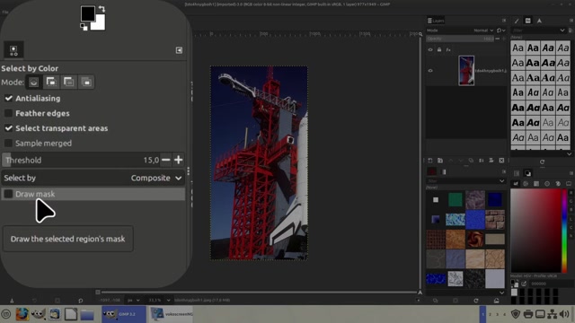This screenshot has height=323, width=575.
Task: Launch Firefox from the taskbar
Action: (x=22, y=314)
